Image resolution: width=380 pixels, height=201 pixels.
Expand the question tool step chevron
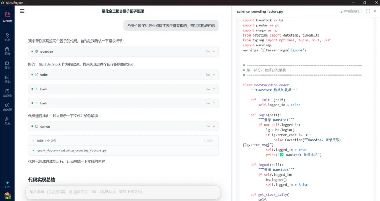[214, 51]
